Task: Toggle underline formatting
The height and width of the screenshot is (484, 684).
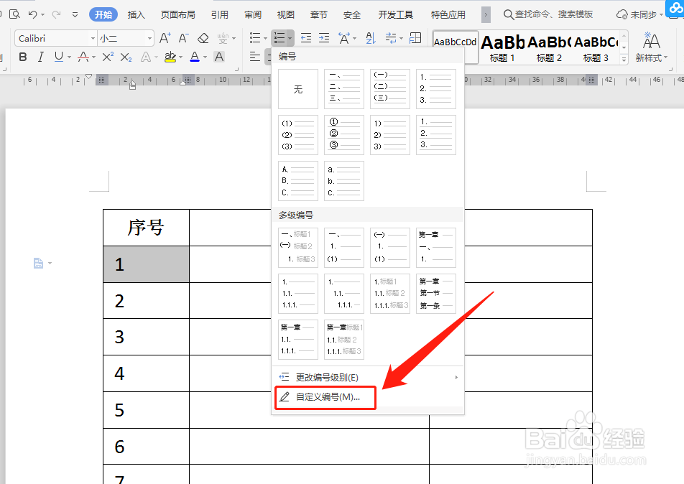Action: (x=58, y=57)
